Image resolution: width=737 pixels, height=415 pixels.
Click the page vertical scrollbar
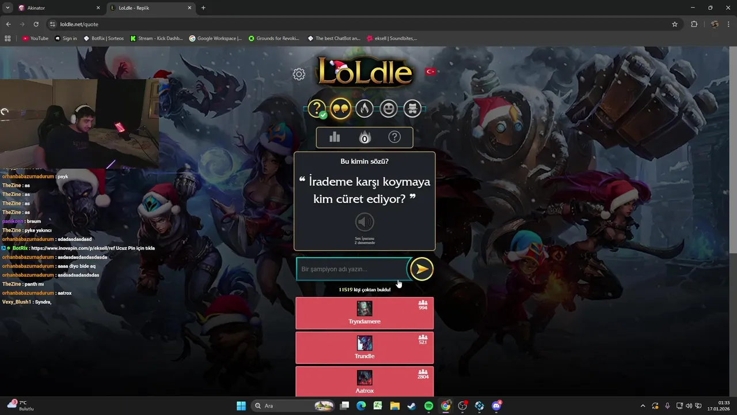point(733,150)
